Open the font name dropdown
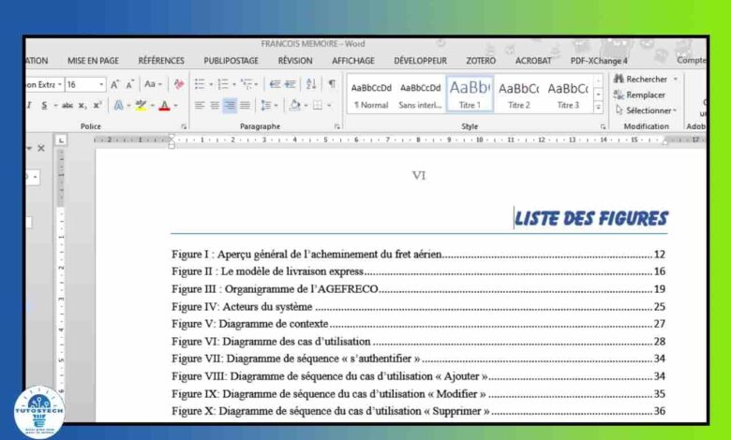Viewport: 731px width, 440px height. click(60, 84)
